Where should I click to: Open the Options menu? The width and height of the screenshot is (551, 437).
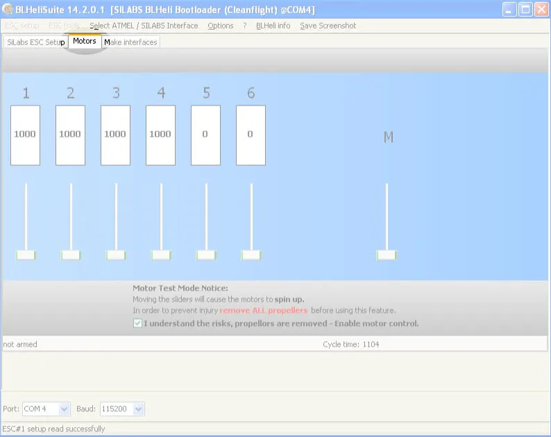(x=221, y=26)
